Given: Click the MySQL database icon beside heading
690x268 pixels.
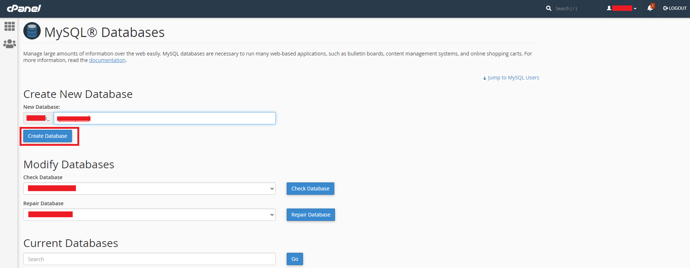Looking at the screenshot, I should (x=32, y=31).
